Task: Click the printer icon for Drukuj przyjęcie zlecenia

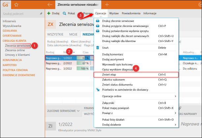Action: pyautogui.click(x=98, y=26)
